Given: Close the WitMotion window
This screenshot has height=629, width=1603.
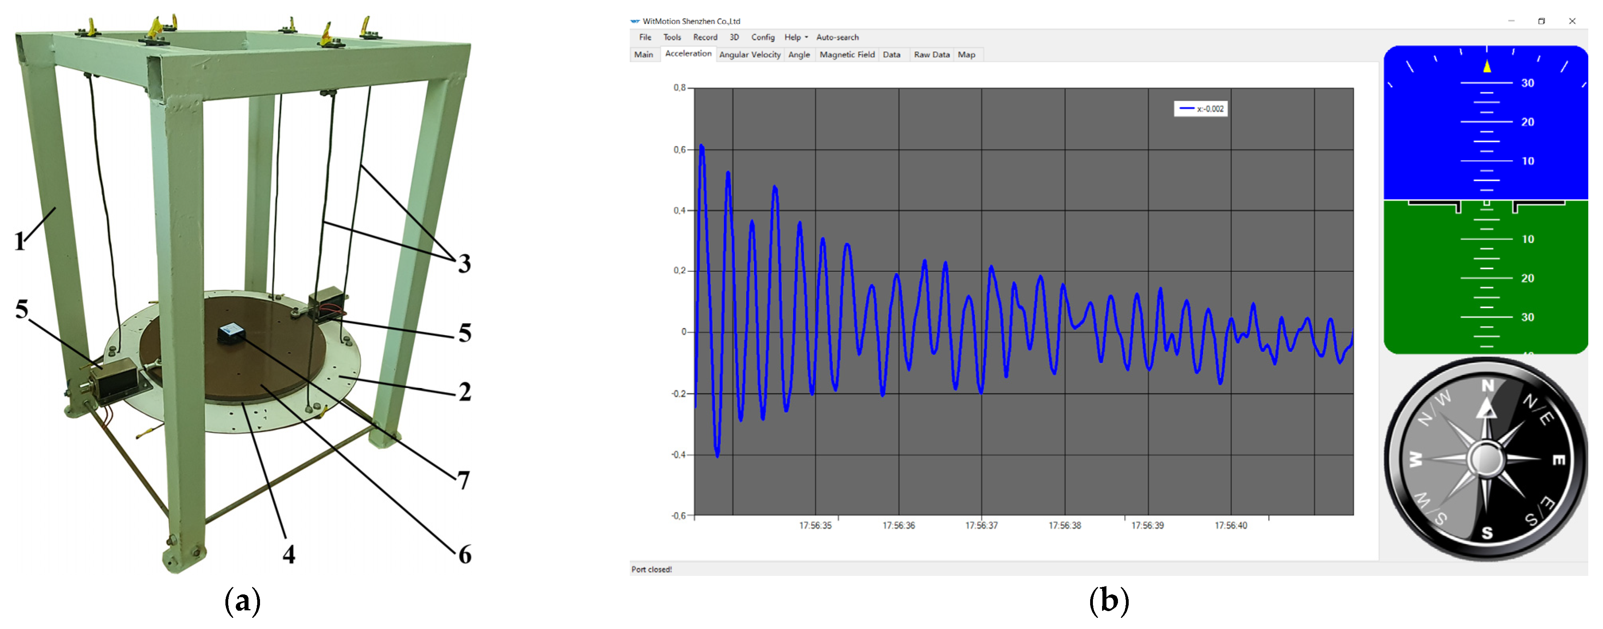Looking at the screenshot, I should pyautogui.click(x=1572, y=21).
